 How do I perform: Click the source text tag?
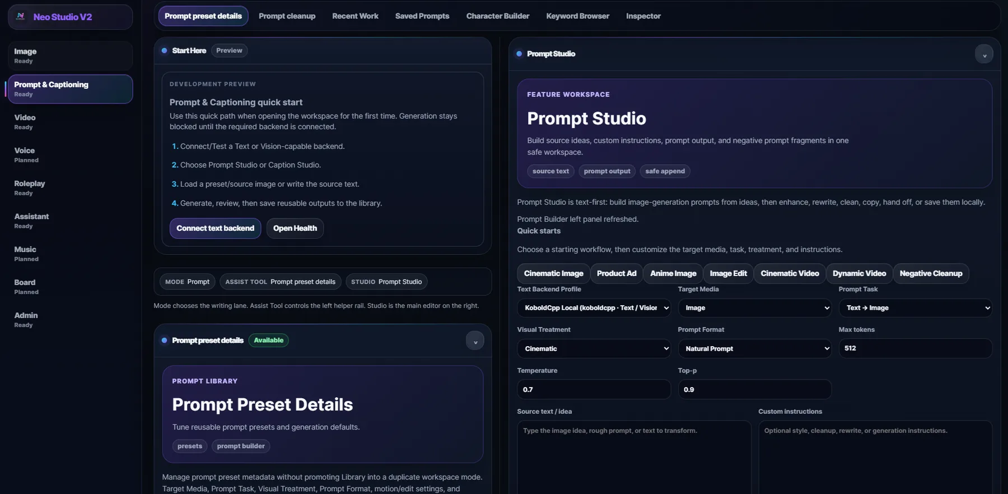point(550,171)
